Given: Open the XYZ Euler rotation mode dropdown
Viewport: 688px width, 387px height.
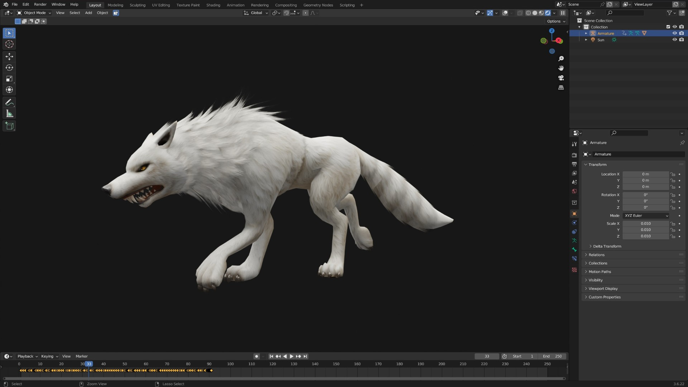Looking at the screenshot, I should (x=646, y=216).
